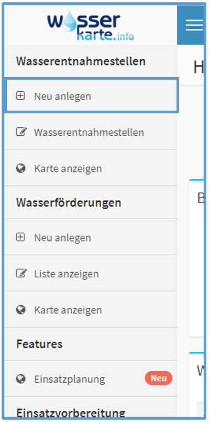Click the edit icon beside Liste anzeigen
This screenshot has width=209, height=422.
tap(21, 274)
